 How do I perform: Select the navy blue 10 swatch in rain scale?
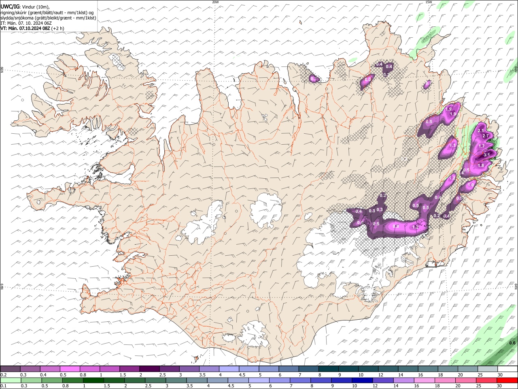362,380
